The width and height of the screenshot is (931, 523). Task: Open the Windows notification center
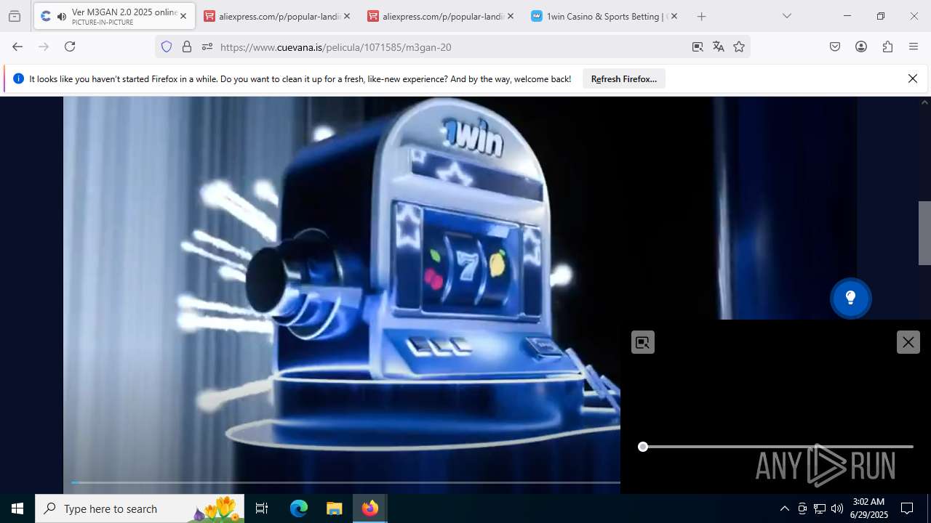[907, 508]
